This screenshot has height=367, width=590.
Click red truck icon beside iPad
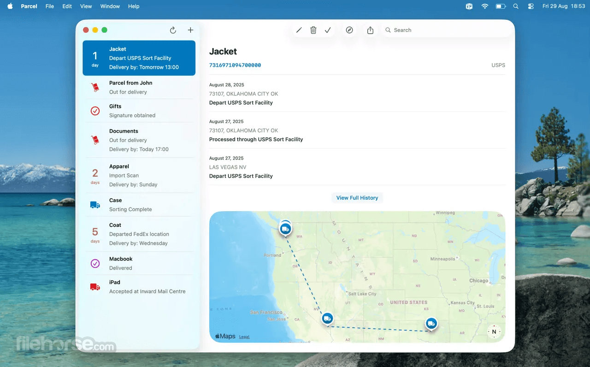coord(95,287)
